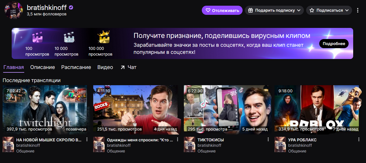This screenshot has height=163, width=366.
Task: Click the heart icon in Отслеживать
Action: (208, 10)
